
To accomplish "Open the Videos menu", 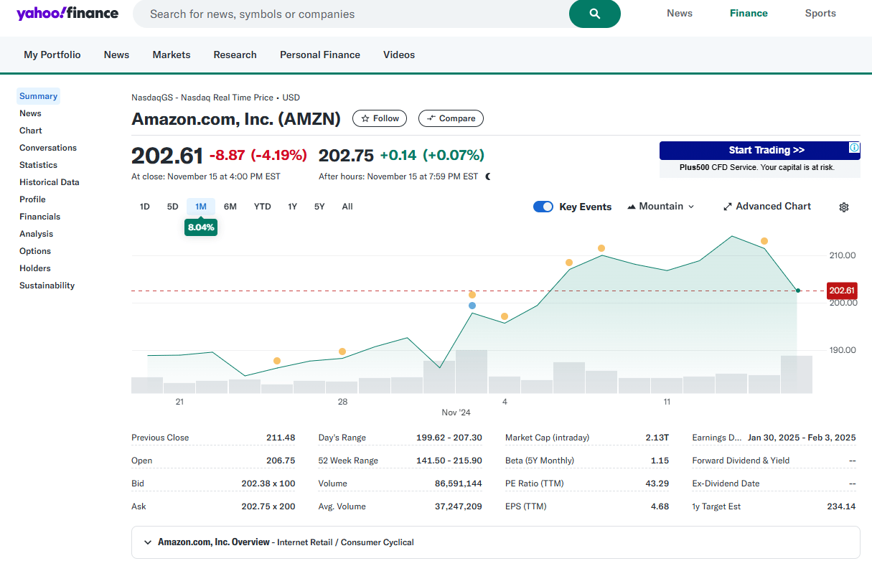I will [399, 55].
